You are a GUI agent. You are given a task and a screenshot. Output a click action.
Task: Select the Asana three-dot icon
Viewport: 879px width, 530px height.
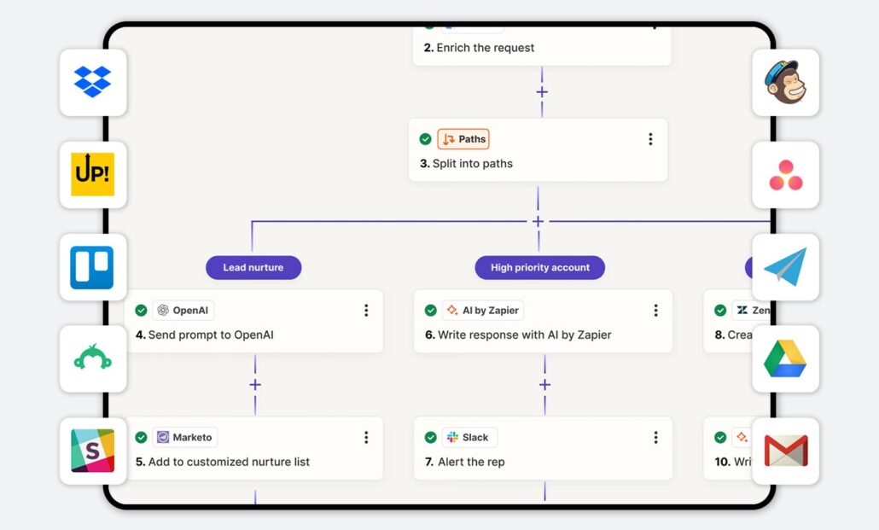pyautogui.click(x=785, y=175)
